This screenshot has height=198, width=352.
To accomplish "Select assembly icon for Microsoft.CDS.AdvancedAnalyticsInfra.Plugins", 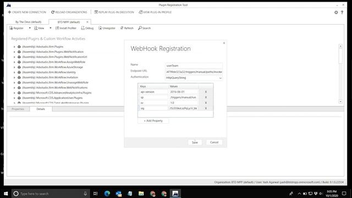I will (x=19, y=93).
